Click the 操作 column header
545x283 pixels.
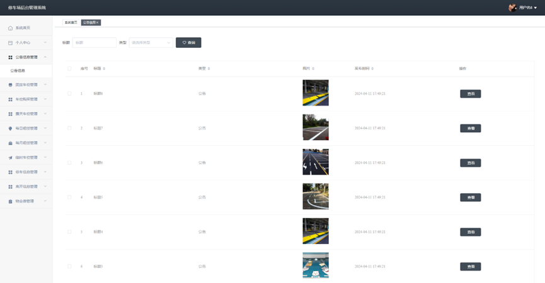click(x=462, y=69)
